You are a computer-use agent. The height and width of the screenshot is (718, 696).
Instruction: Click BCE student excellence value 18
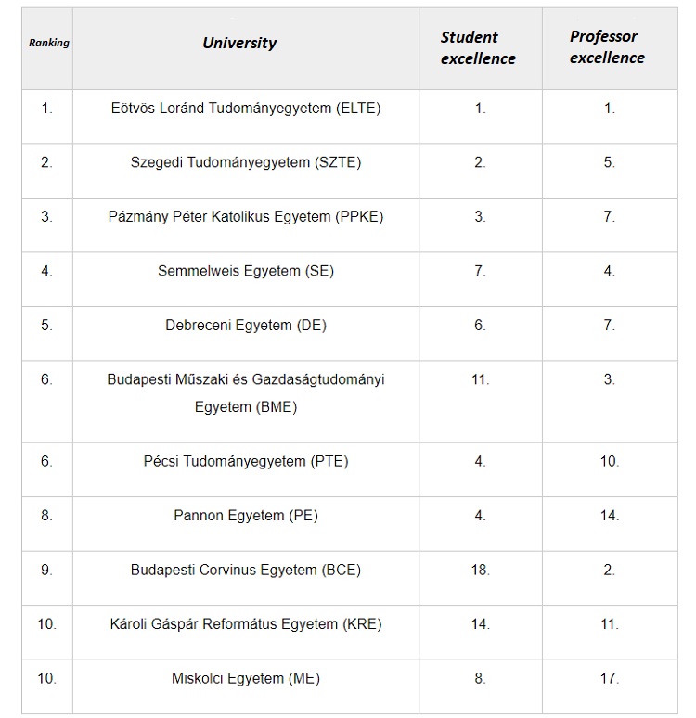(x=480, y=570)
